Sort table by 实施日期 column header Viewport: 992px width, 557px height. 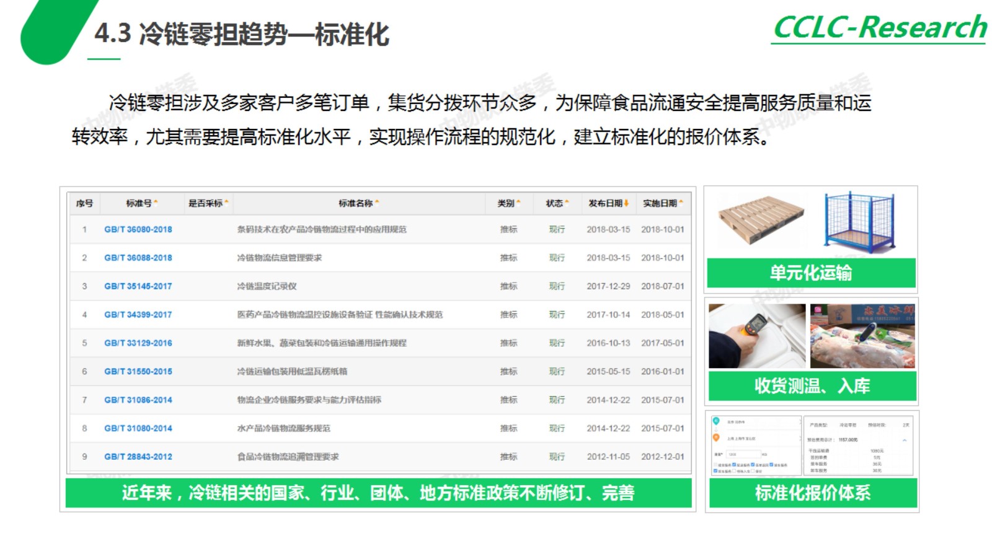click(663, 203)
